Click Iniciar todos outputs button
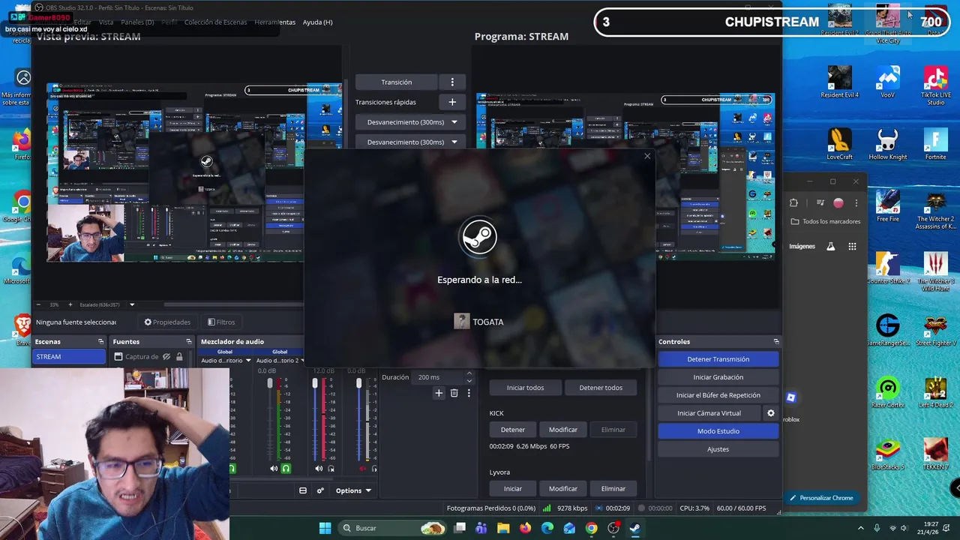Screen dimensions: 960x540 (x=525, y=388)
